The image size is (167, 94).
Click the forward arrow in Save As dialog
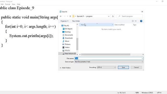[64, 16]
